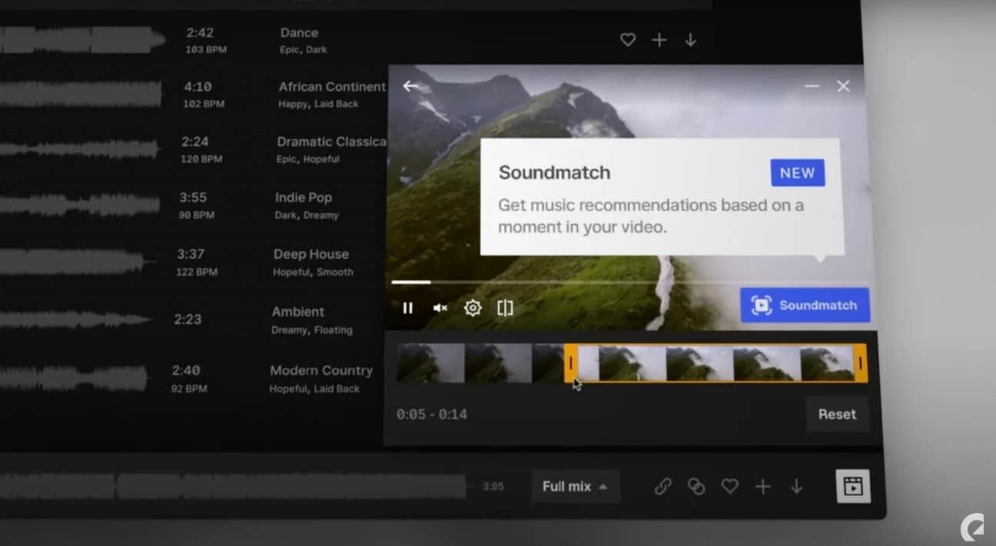Click the "3:37" duration of Deep House
Image resolution: width=996 pixels, height=546 pixels.
[x=191, y=254]
